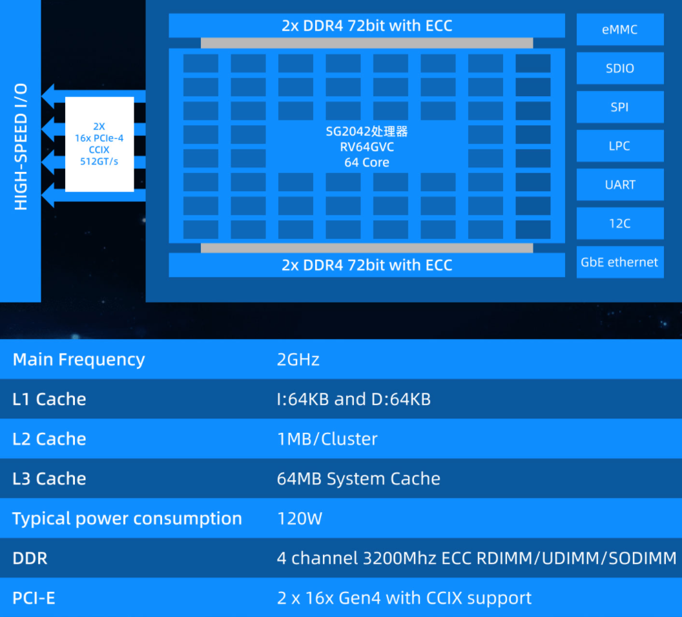
Task: Select the L2 Cache 1MB/Cluster row
Action: [x=341, y=439]
